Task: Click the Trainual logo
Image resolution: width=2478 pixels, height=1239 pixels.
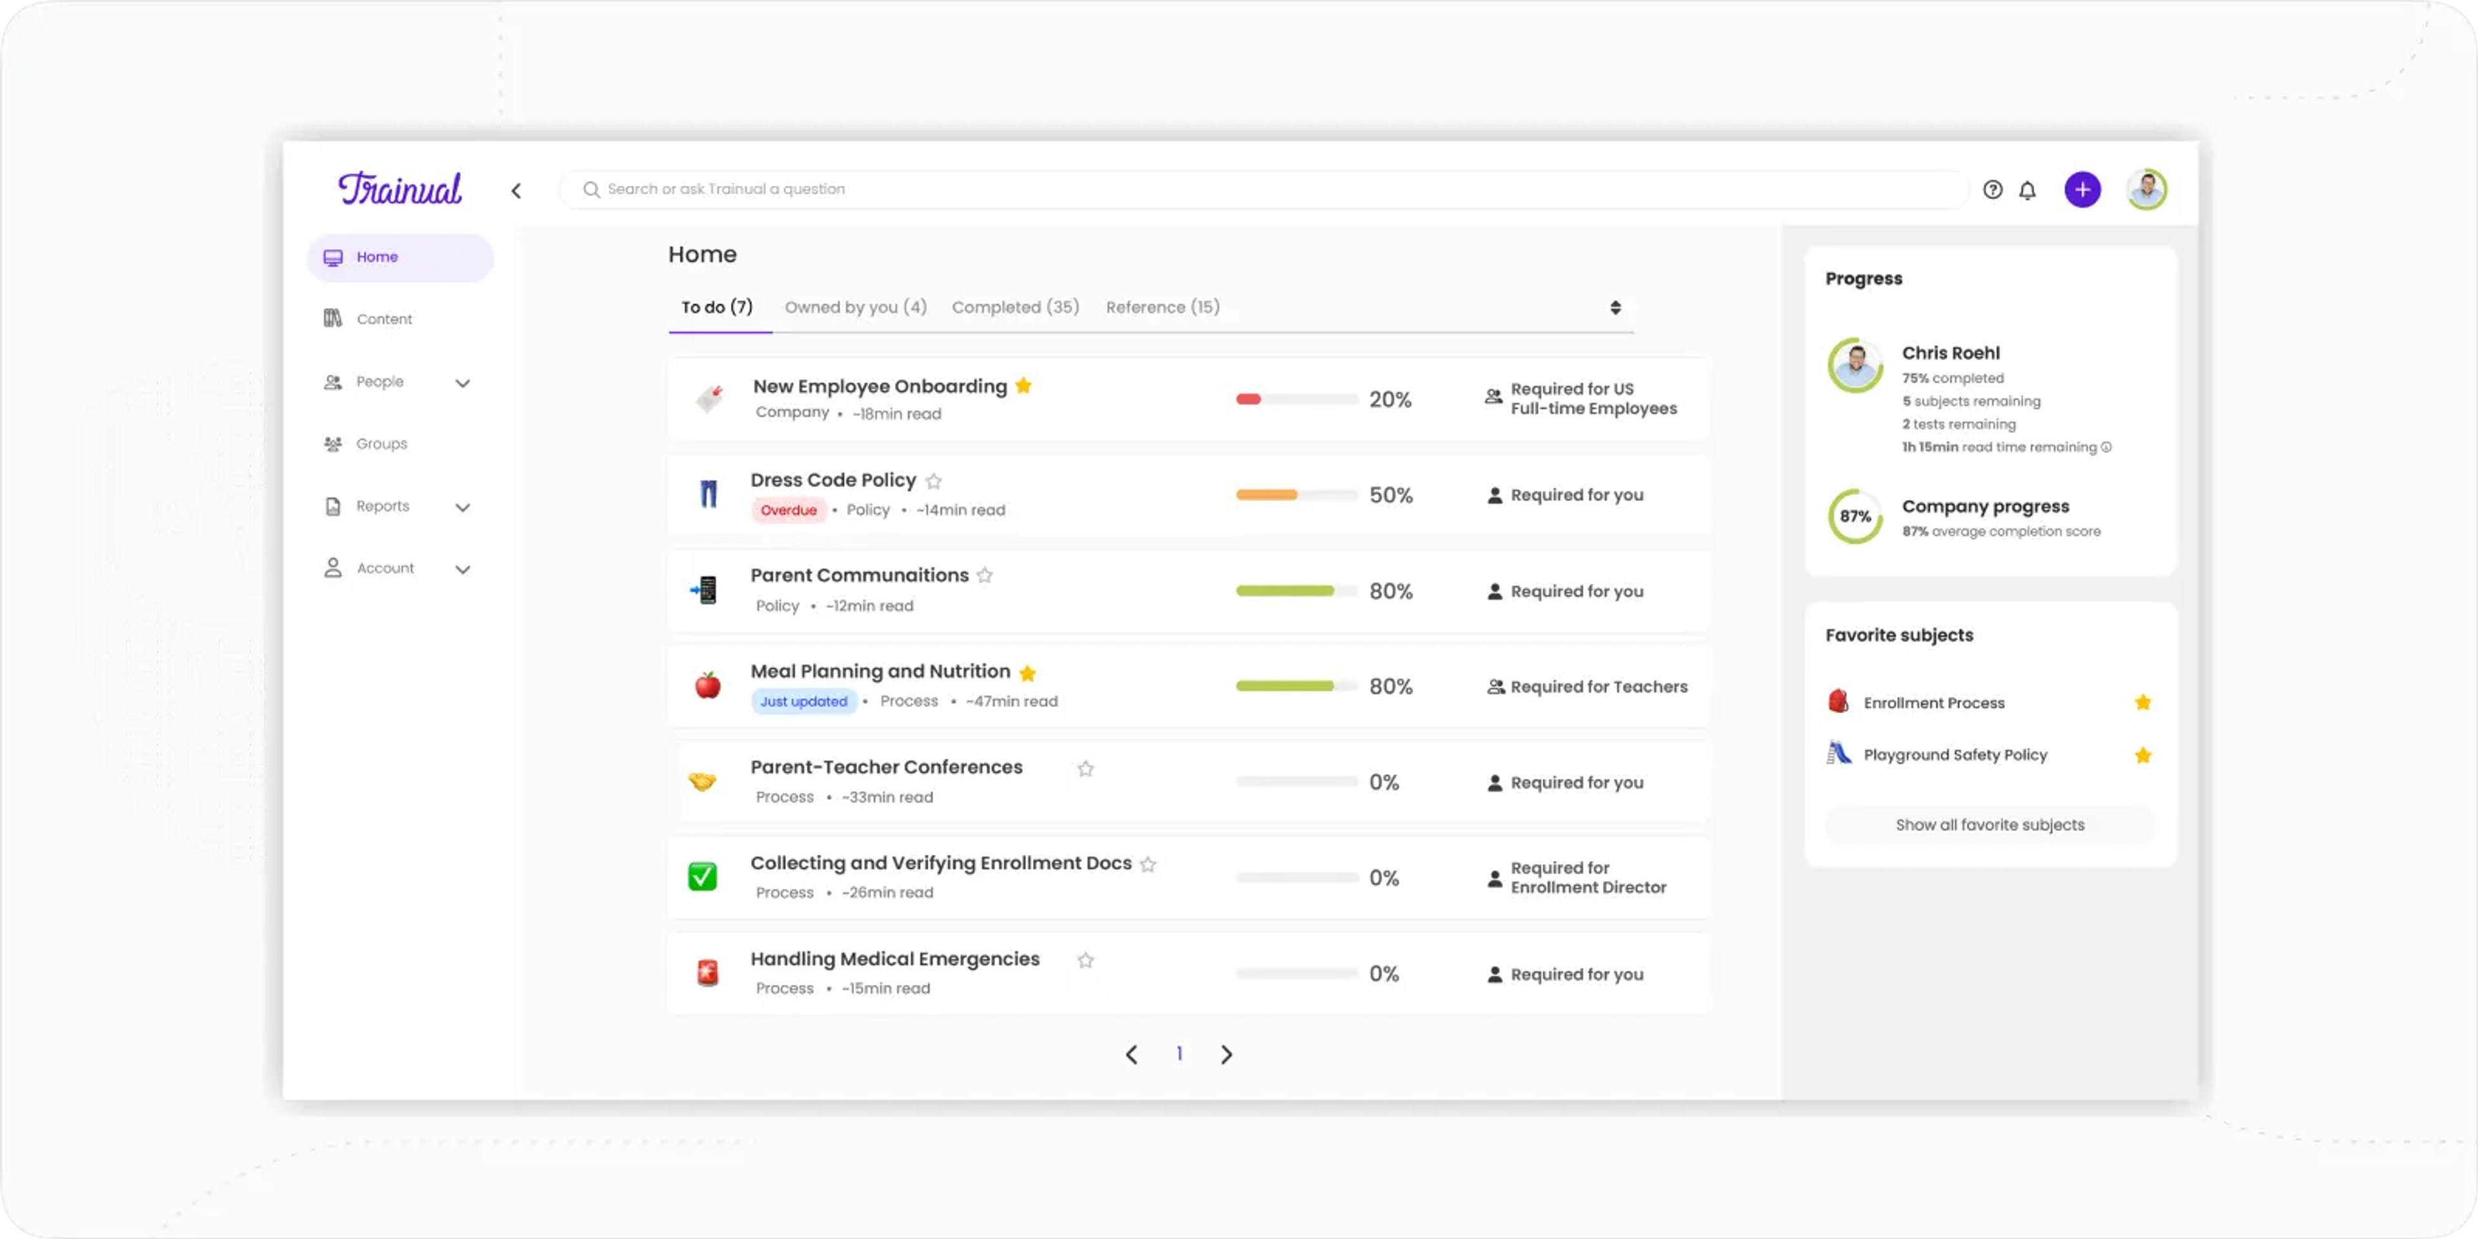Action: [x=399, y=188]
